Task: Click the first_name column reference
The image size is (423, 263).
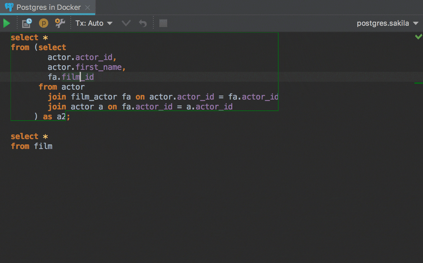Action: [99, 67]
